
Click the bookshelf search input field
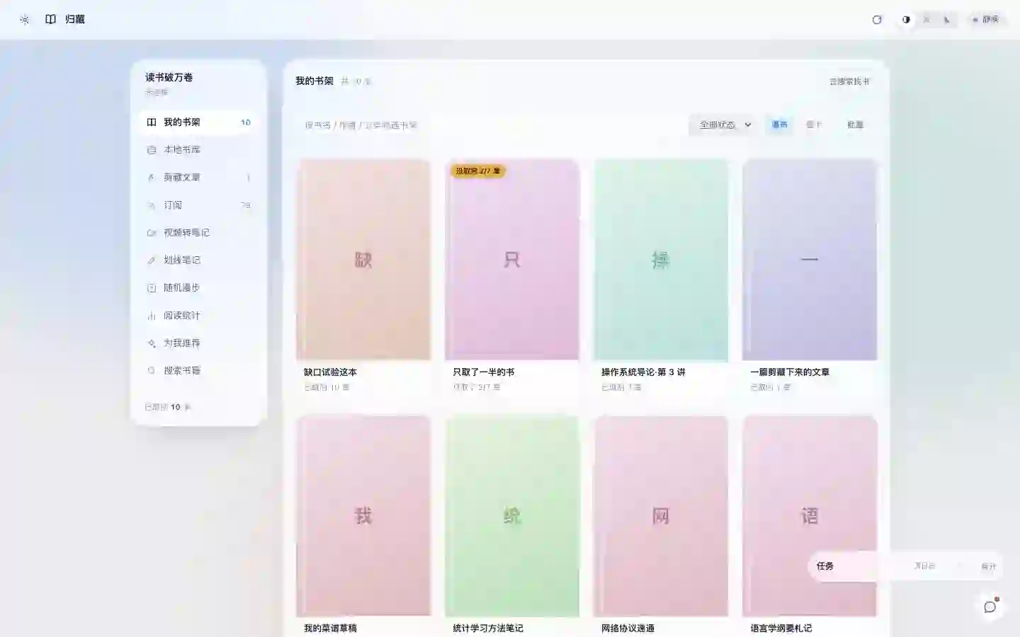(x=489, y=125)
